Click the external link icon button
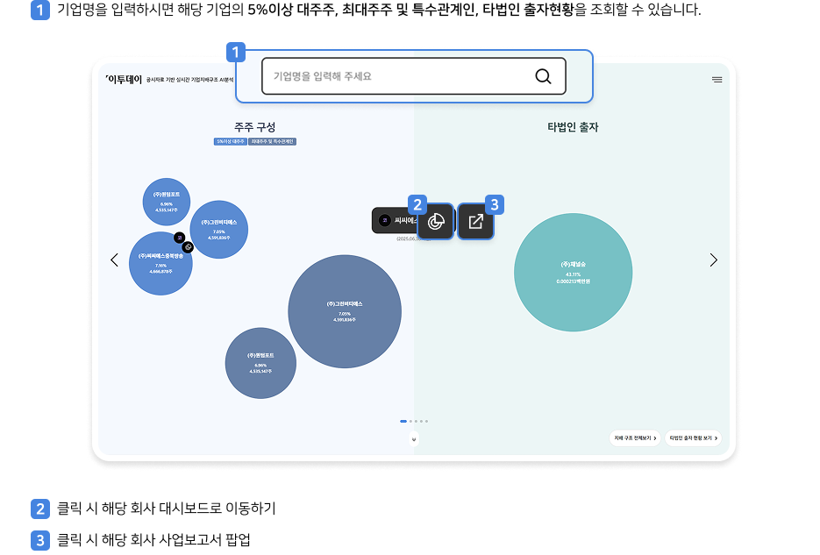This screenshot has width=820, height=555. (475, 222)
